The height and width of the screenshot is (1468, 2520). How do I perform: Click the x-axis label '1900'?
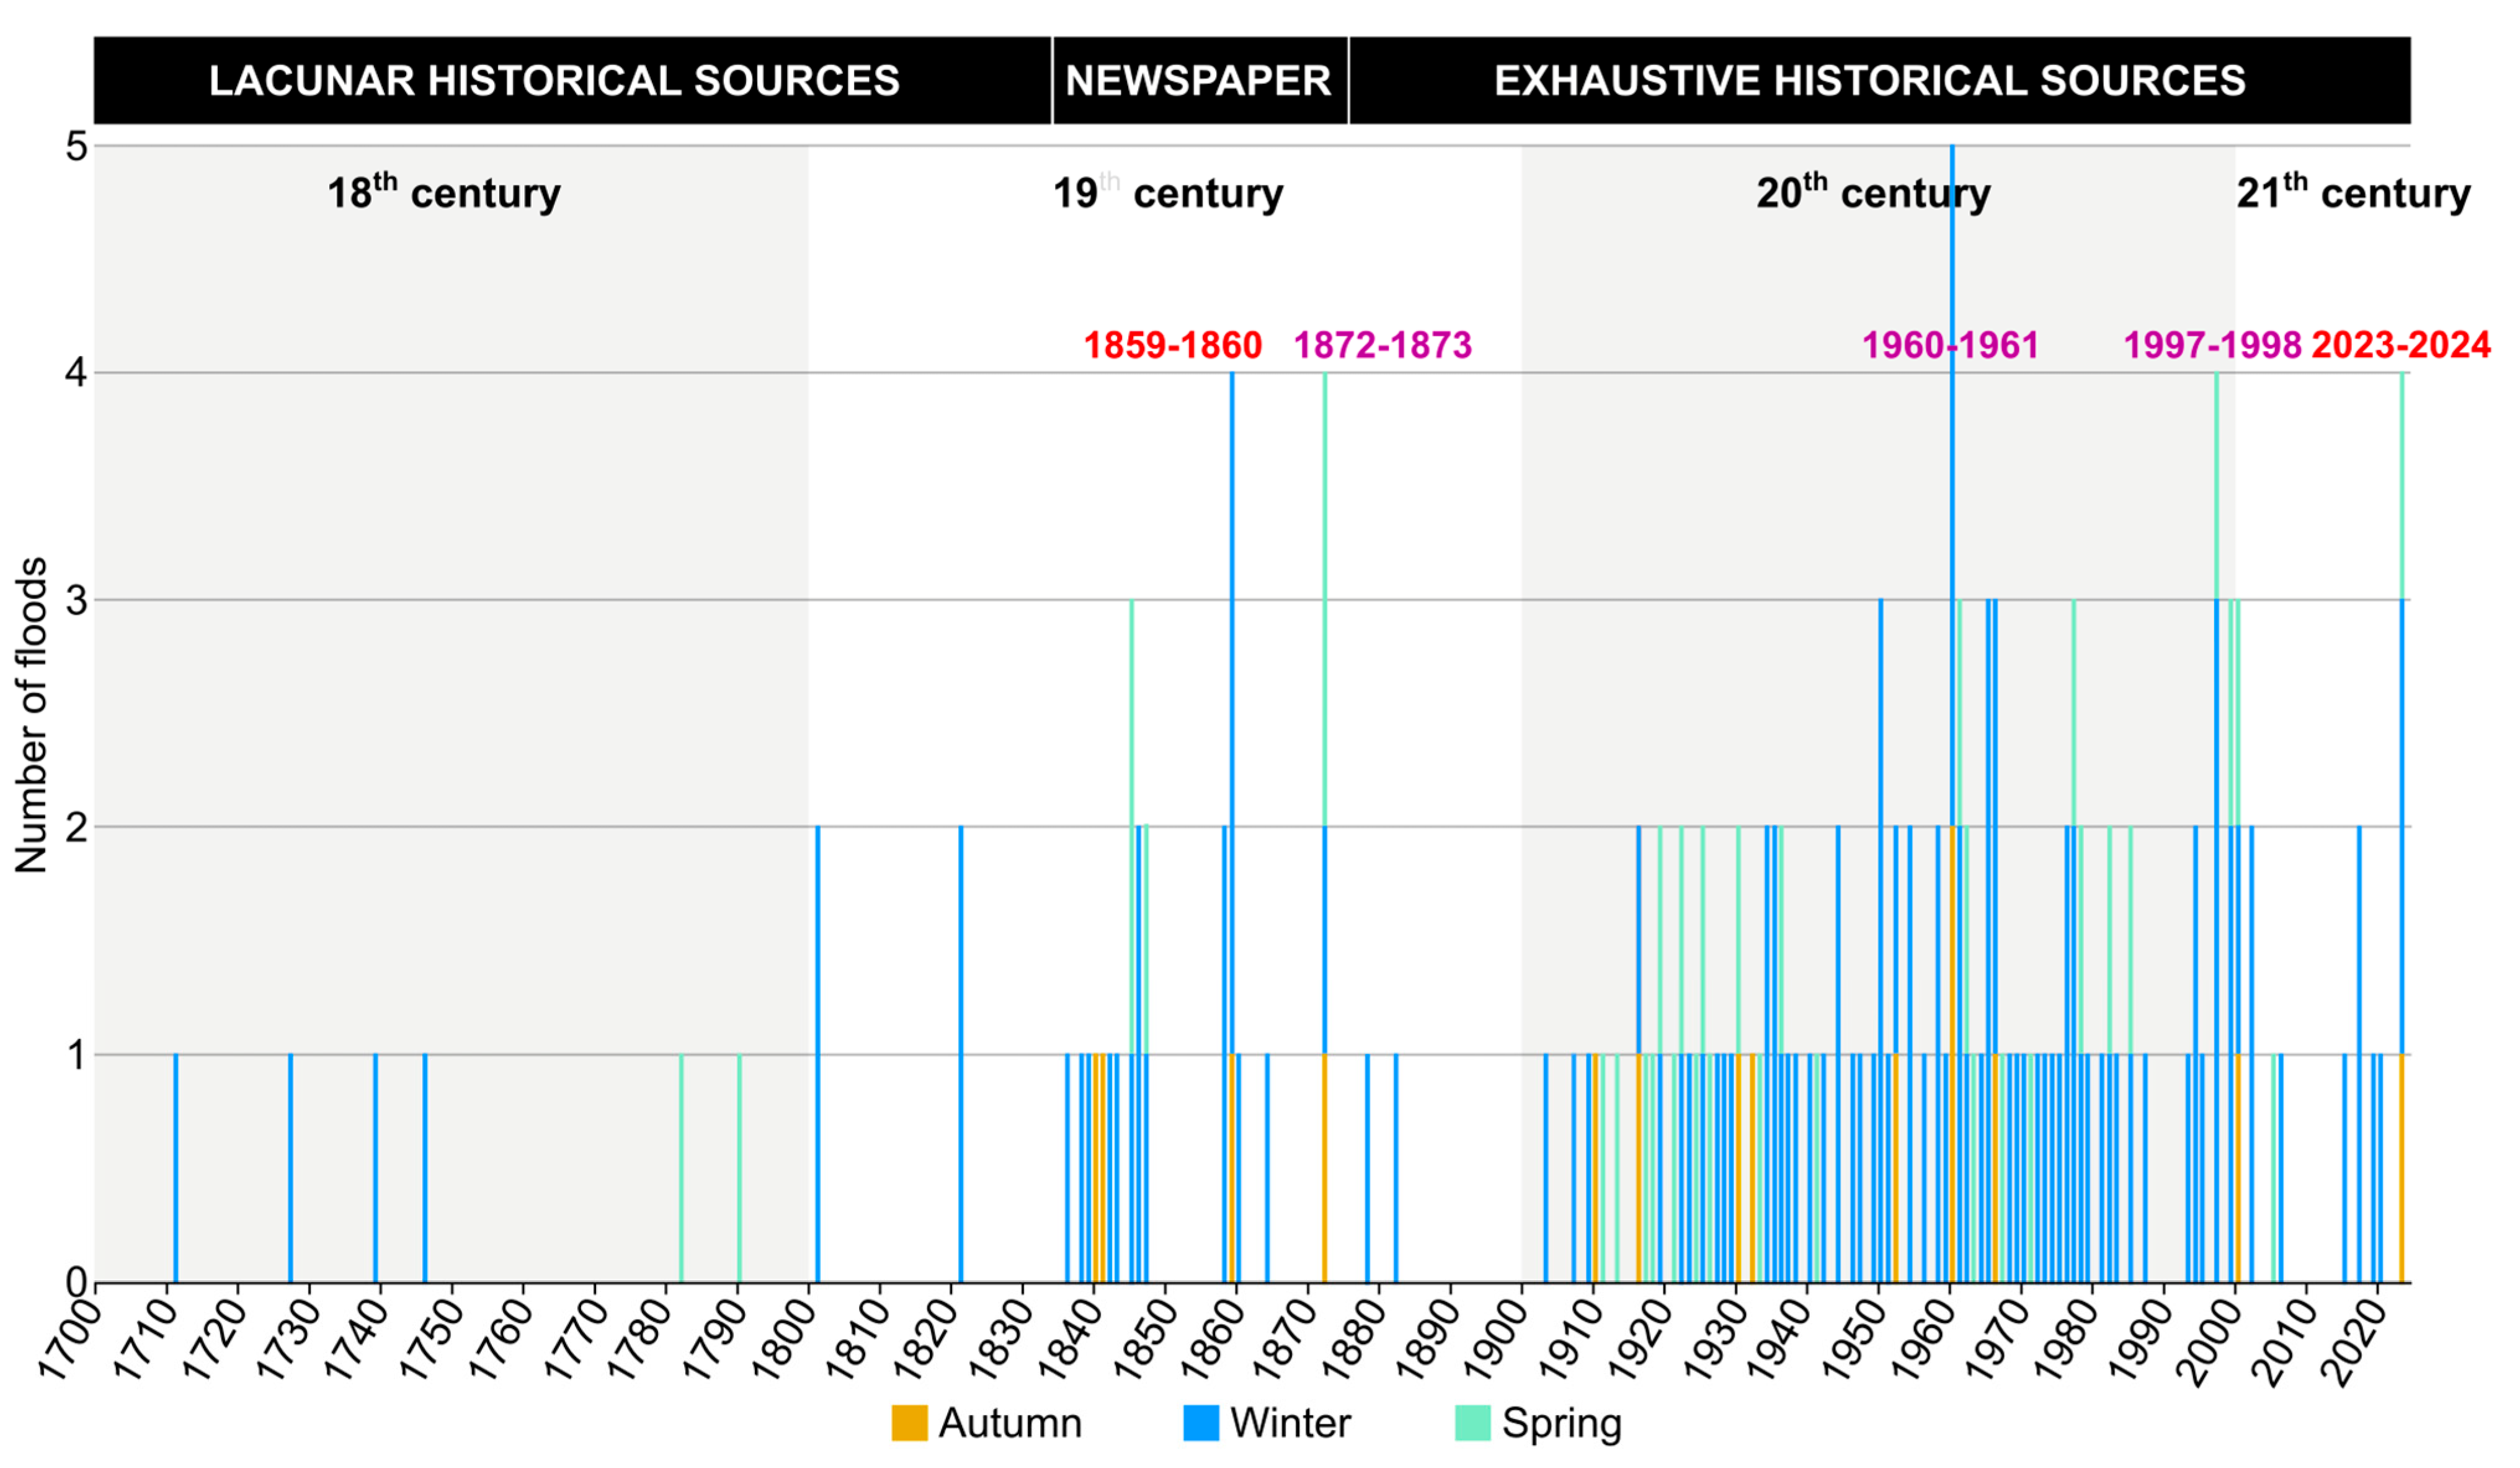coord(1497,1340)
